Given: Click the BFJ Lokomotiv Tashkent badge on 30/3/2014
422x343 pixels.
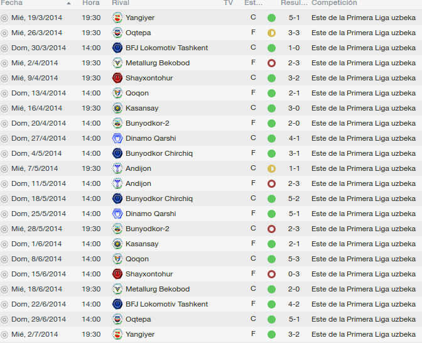Looking at the screenshot, I should click(117, 48).
